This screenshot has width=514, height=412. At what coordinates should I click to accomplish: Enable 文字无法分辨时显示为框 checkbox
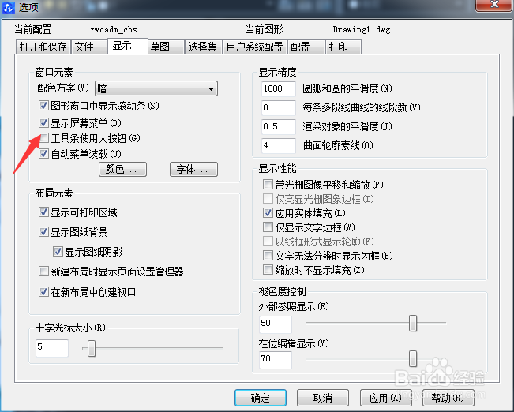pyautogui.click(x=268, y=256)
